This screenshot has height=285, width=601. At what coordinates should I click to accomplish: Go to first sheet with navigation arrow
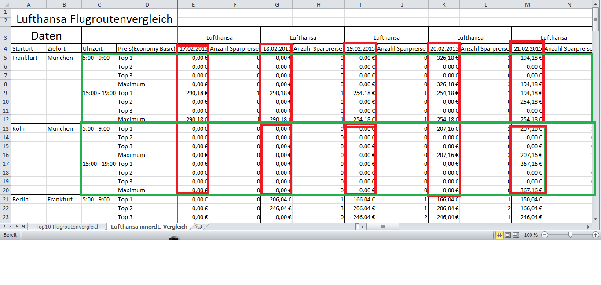(4, 227)
